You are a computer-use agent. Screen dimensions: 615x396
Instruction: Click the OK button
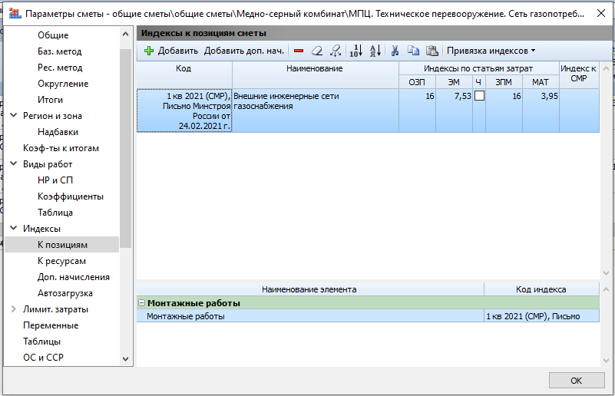[x=576, y=381]
